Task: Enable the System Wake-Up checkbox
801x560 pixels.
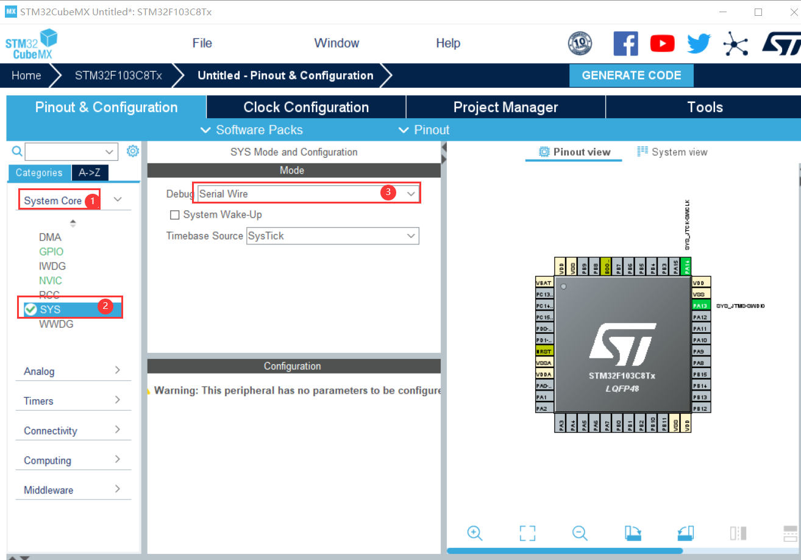Action: pyautogui.click(x=175, y=215)
